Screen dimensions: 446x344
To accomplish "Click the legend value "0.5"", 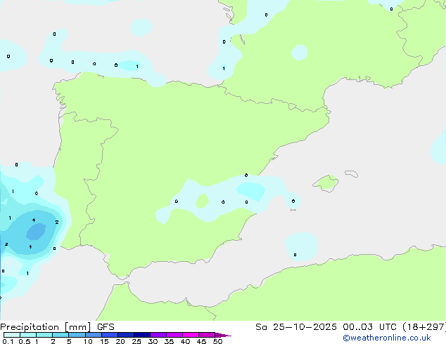I will 24,341.
